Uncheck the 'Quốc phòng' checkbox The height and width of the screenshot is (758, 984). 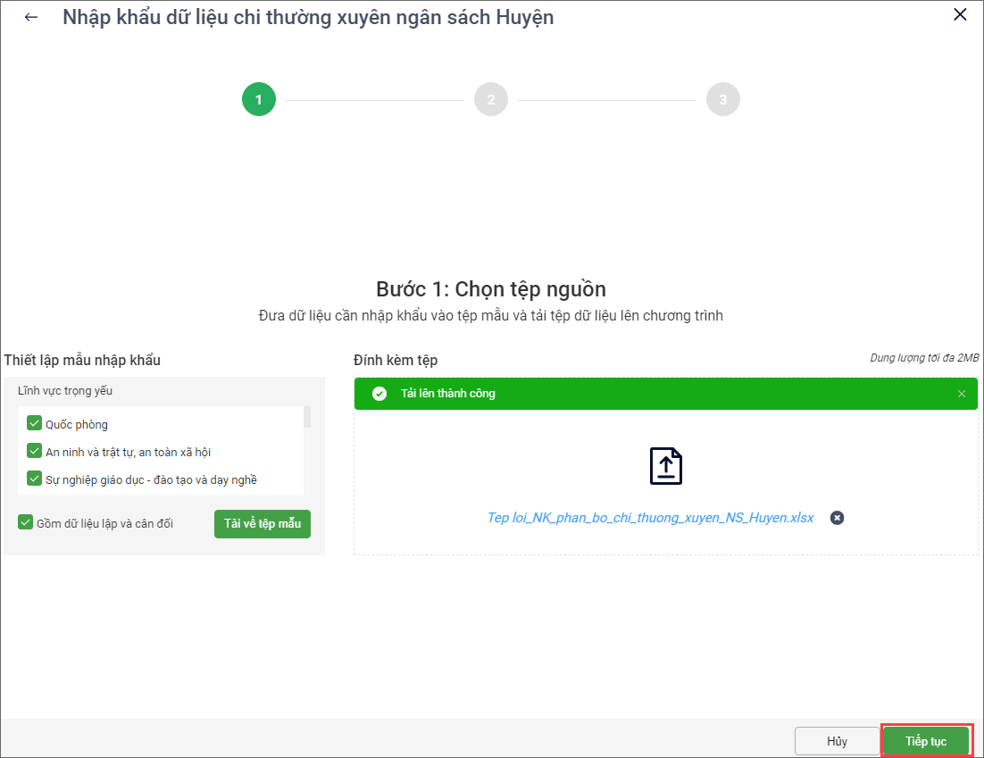(x=35, y=424)
